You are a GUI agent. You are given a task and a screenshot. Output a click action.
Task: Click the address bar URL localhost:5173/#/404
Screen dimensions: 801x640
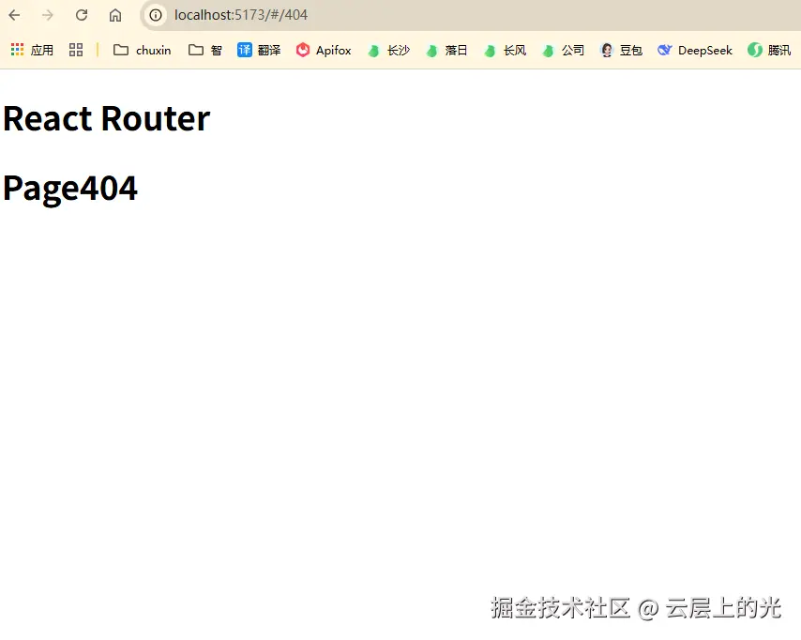(241, 15)
